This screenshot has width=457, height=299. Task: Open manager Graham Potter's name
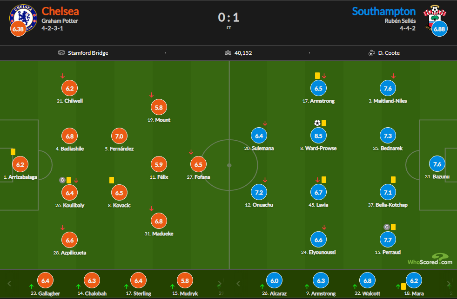[60, 21]
